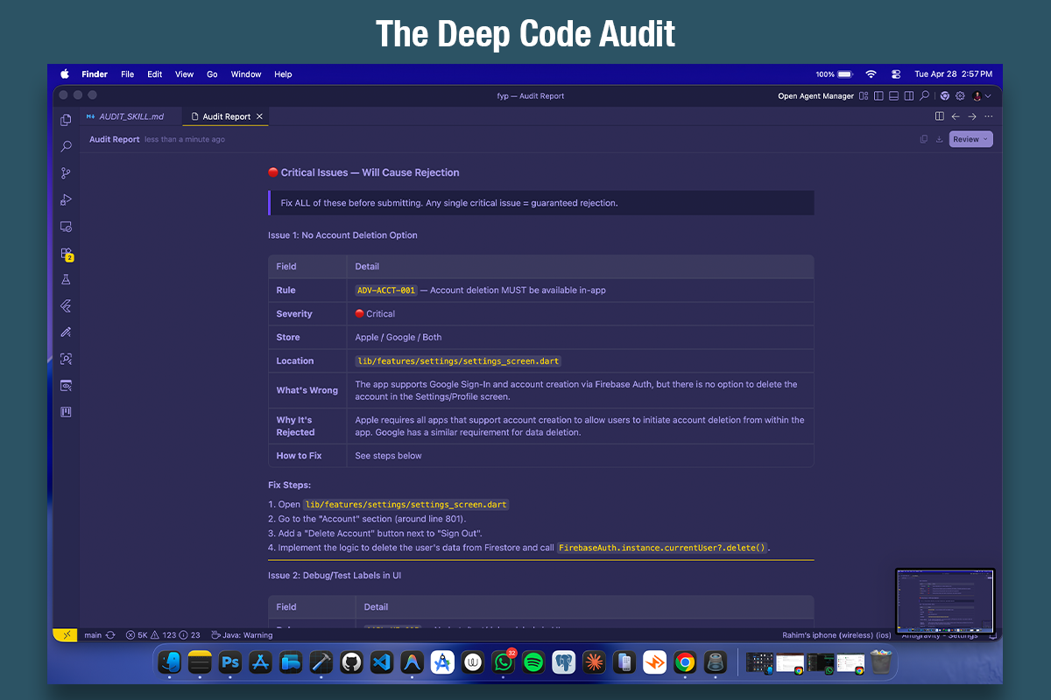Click settings_screen.dart path in Fix Steps
Screen dimensions: 1051x700
coord(406,505)
